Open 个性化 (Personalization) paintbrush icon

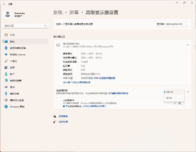(6, 61)
